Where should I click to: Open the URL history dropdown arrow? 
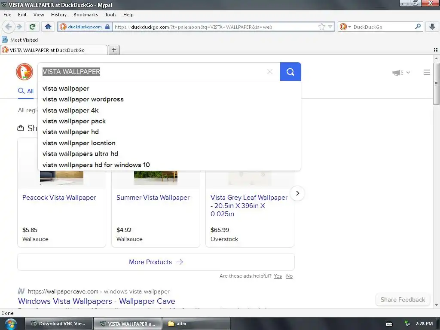click(330, 27)
